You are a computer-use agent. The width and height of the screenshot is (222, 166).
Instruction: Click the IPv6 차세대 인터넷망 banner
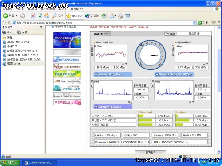pos(67,66)
